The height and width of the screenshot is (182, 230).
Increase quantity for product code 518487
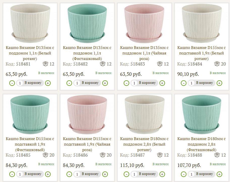click(162, 174)
